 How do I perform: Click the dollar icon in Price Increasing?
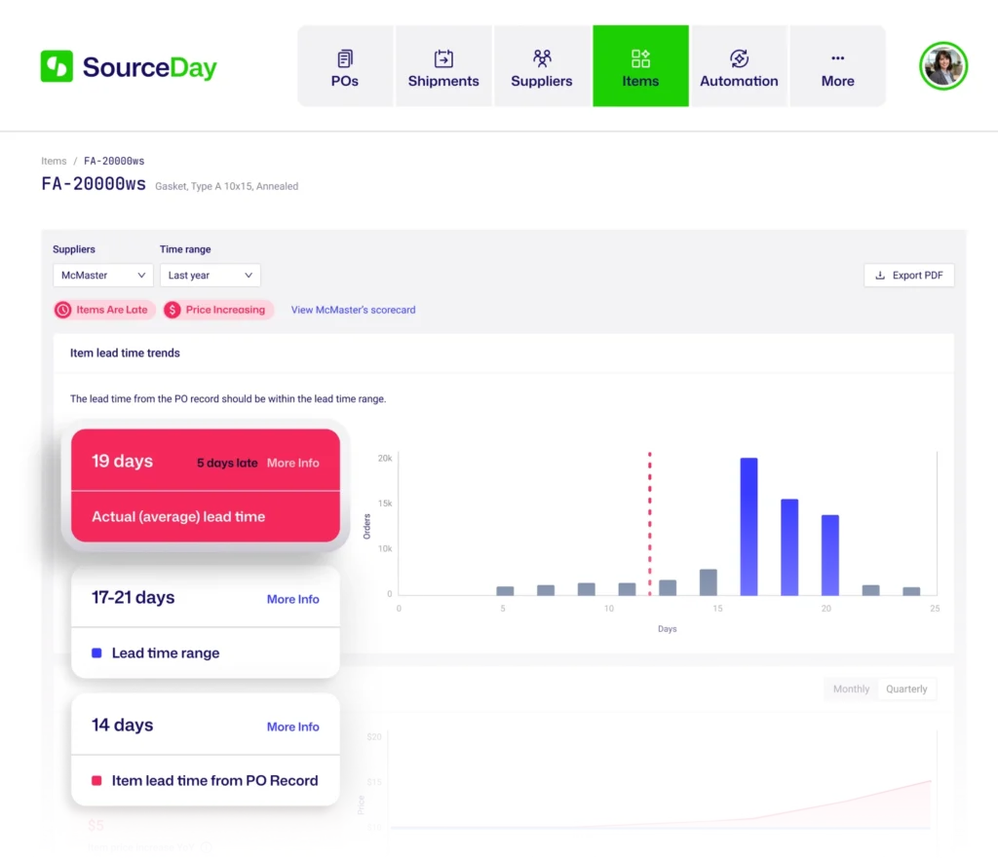pyautogui.click(x=172, y=310)
